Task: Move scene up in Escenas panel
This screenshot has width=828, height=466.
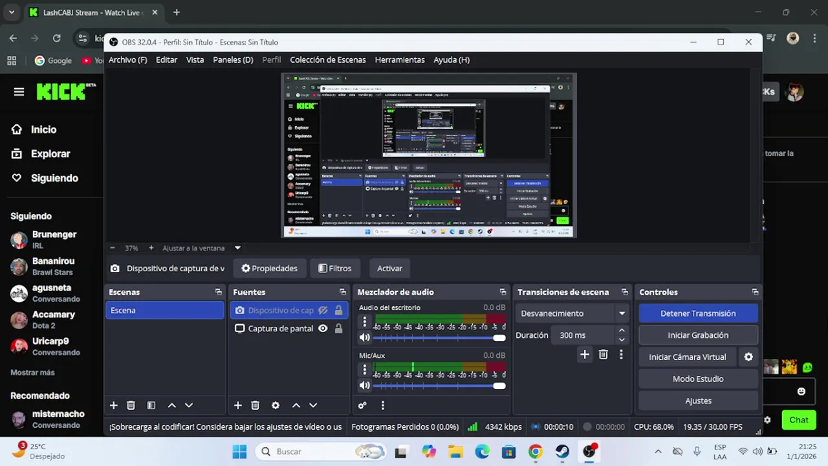Action: tap(171, 405)
